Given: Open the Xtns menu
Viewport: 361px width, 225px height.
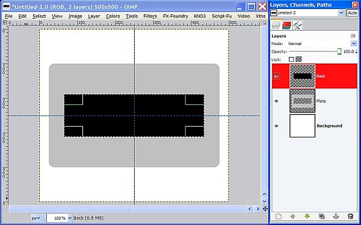Looking at the screenshot, I should pyautogui.click(x=261, y=16).
